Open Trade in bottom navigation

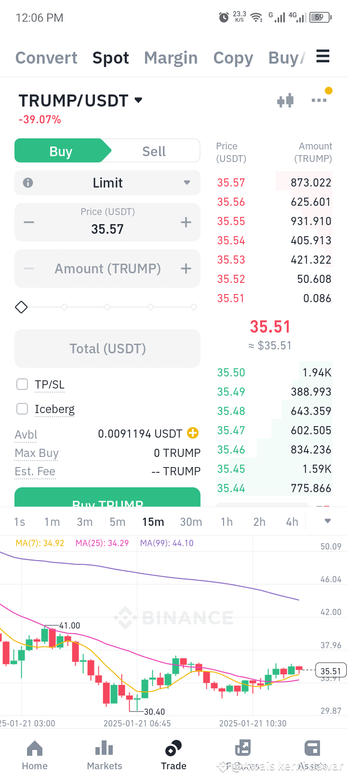tap(173, 755)
